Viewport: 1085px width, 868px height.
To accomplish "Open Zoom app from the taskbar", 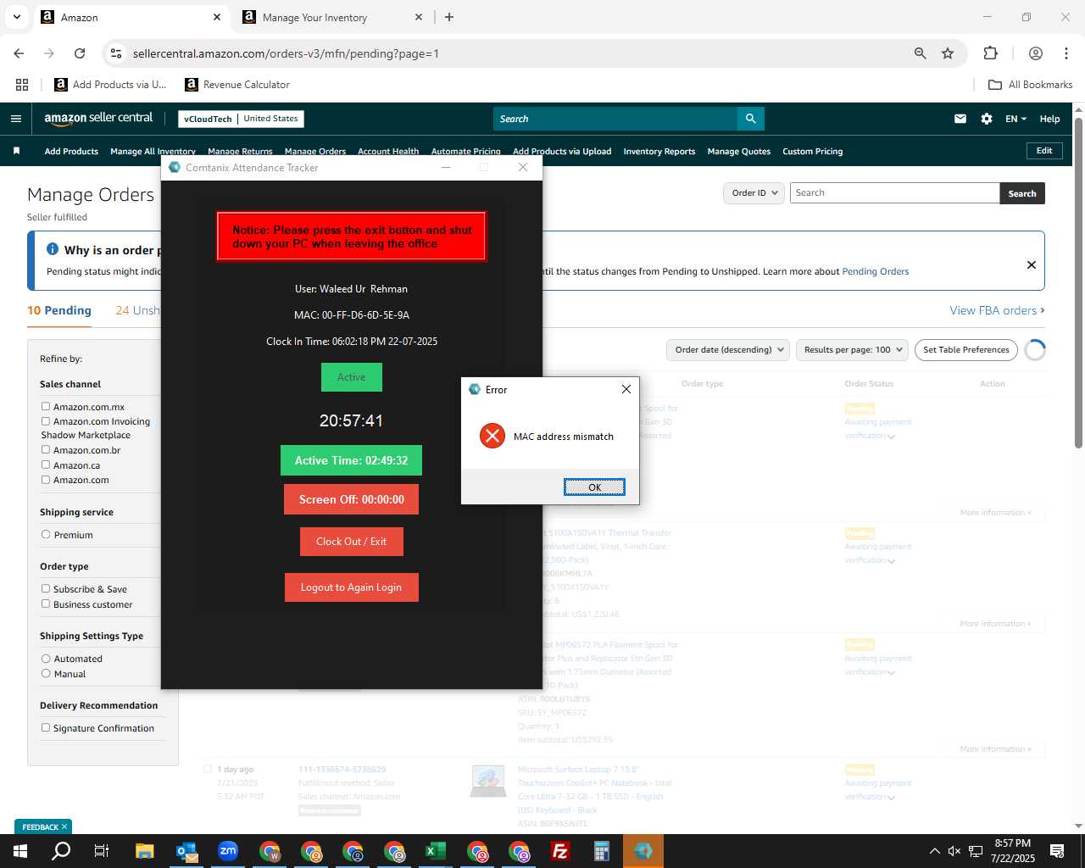I will [228, 851].
